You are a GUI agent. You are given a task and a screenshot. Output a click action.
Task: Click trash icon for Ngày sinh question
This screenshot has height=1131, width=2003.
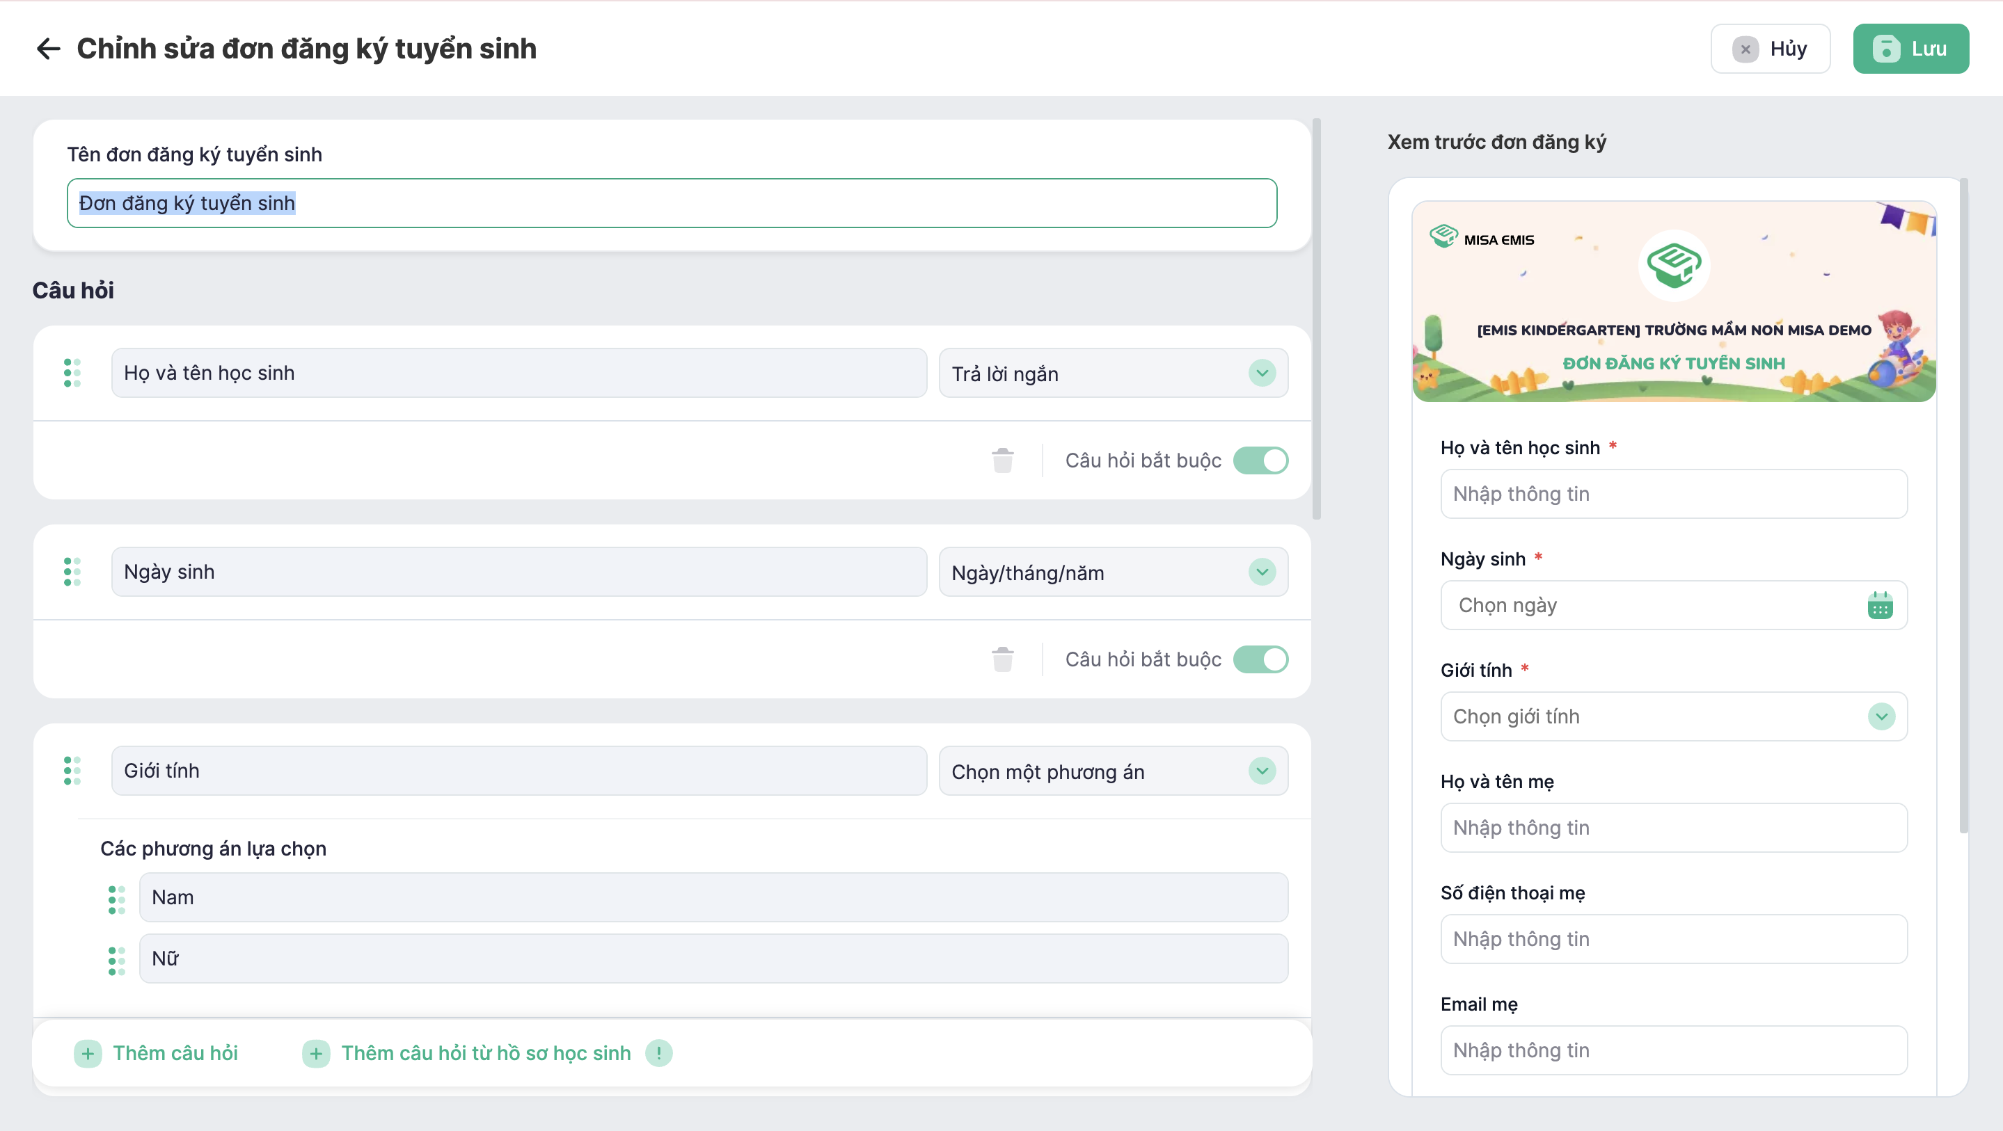(1002, 659)
